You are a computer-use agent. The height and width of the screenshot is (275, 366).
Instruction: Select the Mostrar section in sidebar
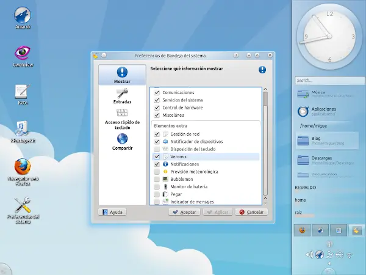click(x=122, y=75)
